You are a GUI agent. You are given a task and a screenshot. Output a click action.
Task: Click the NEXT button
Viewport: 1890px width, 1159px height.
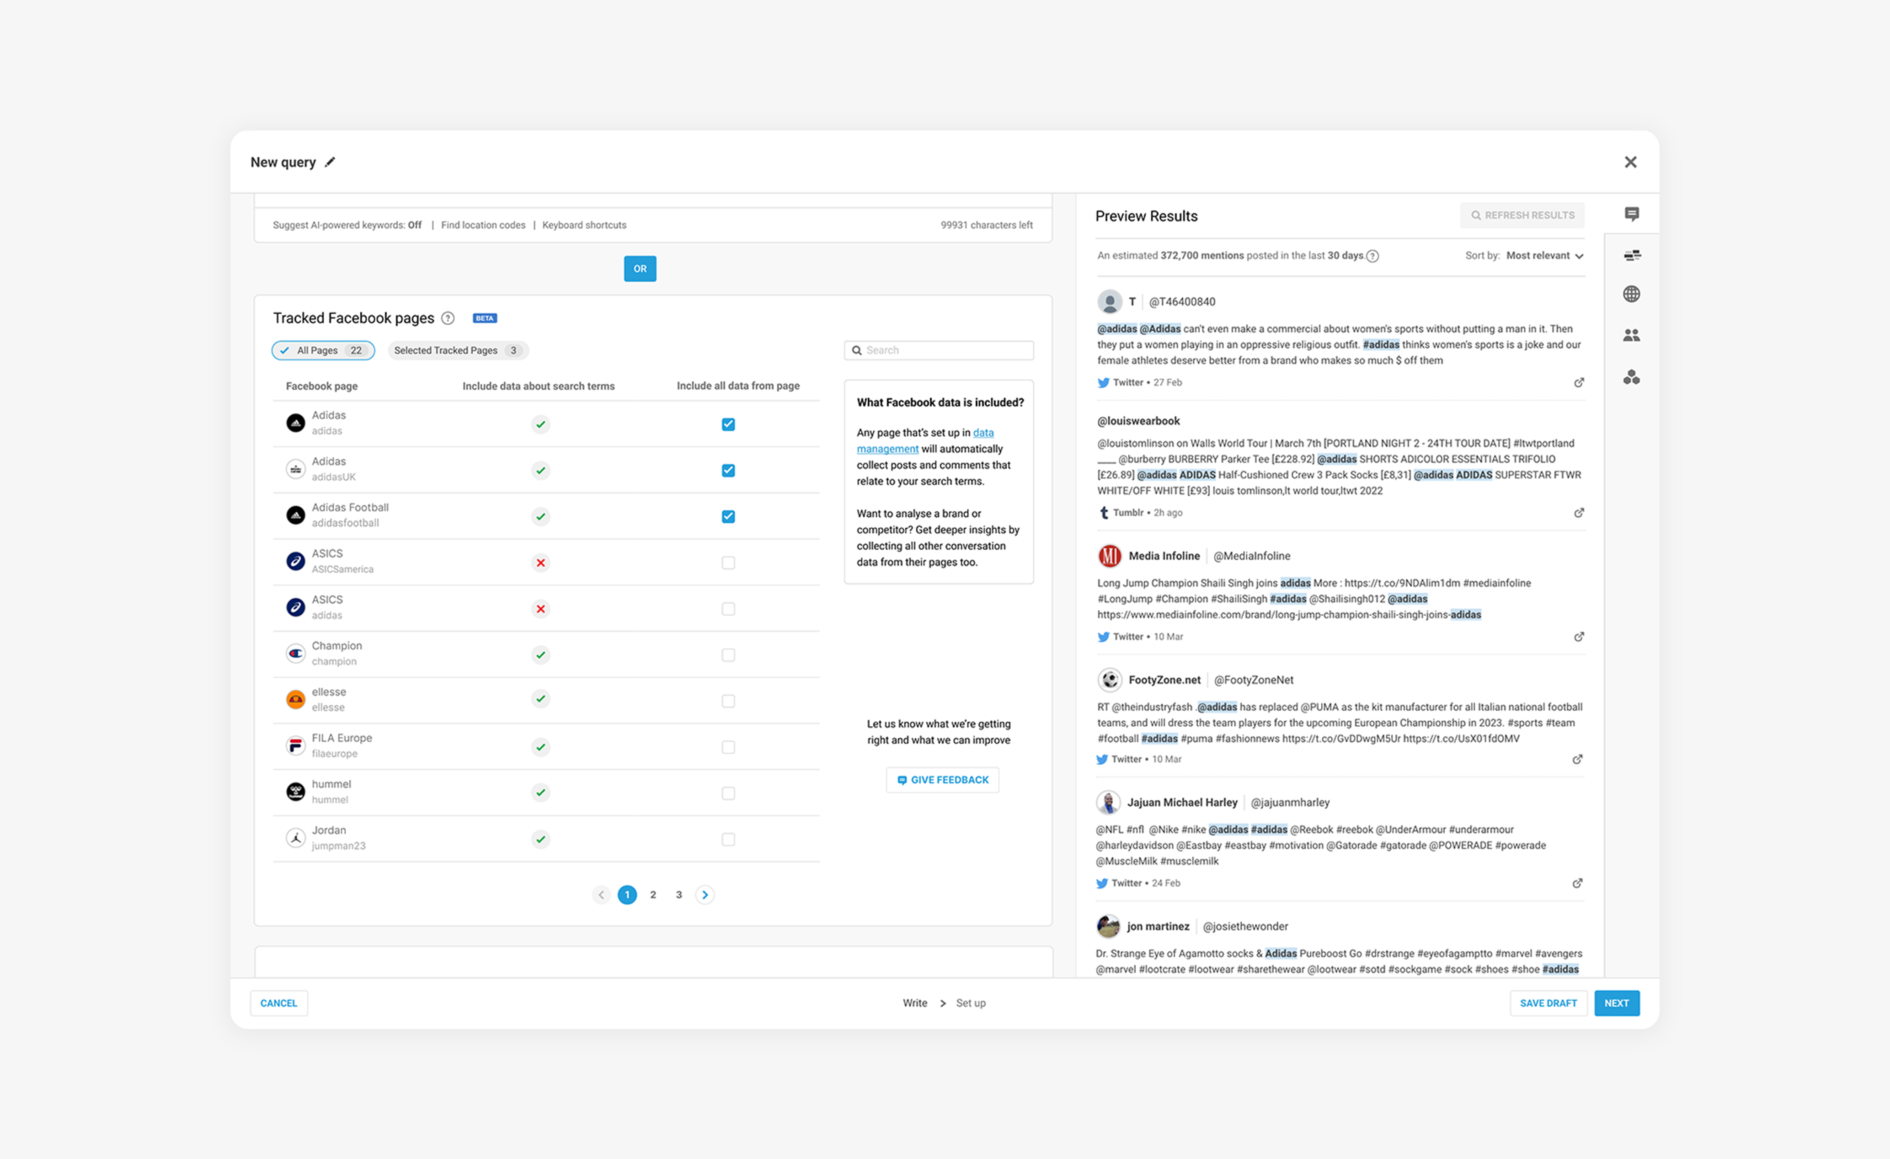1616,1003
